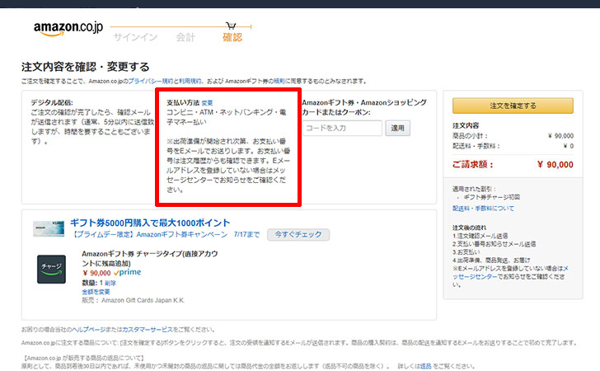
Task: Click the 販売: Amazon Gift Cards Japan K.K. text
Action: [134, 301]
